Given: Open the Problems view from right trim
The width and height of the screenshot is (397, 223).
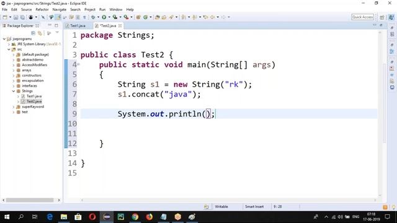Looking at the screenshot, I should click(x=392, y=68).
